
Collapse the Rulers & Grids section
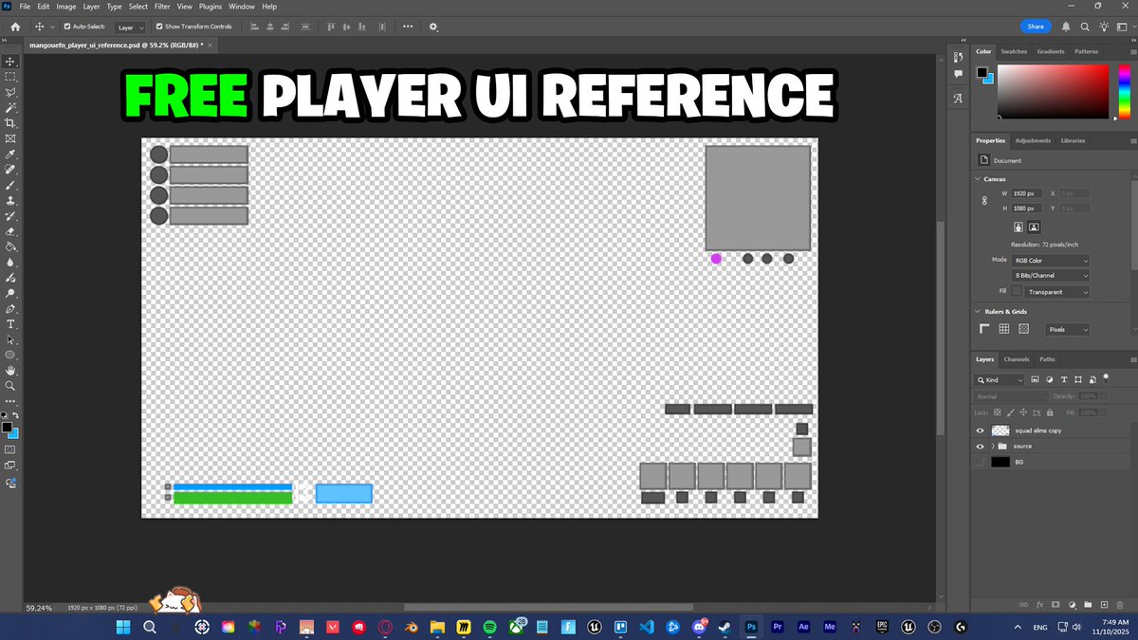point(978,311)
